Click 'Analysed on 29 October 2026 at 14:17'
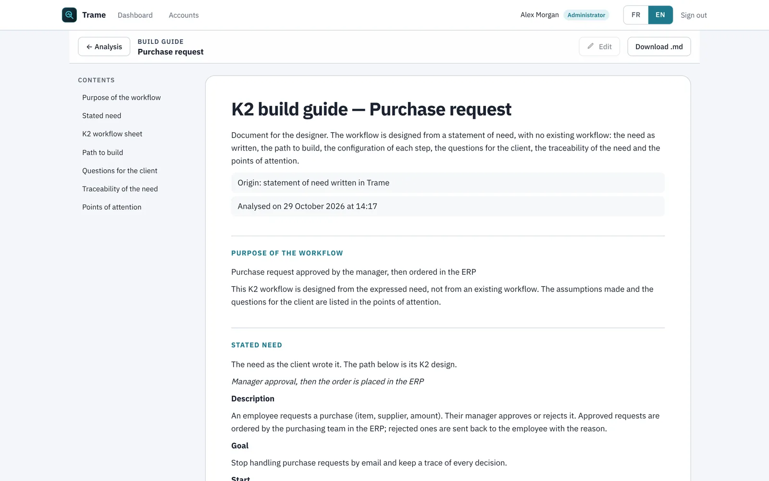 point(448,206)
